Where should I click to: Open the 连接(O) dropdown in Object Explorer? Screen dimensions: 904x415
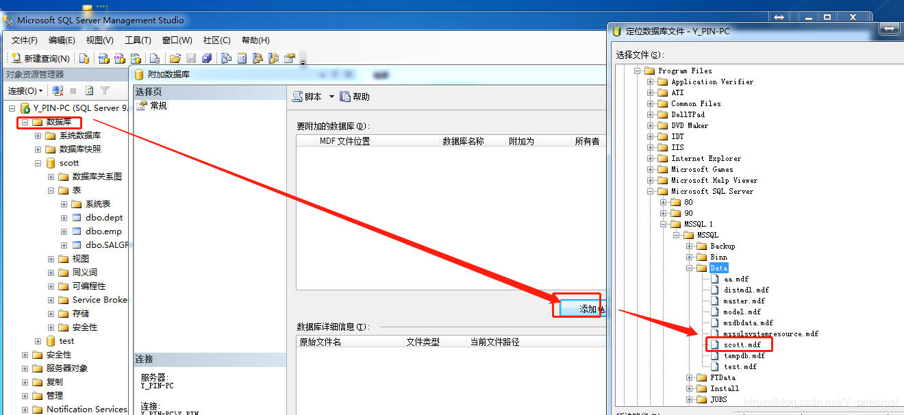coord(26,90)
